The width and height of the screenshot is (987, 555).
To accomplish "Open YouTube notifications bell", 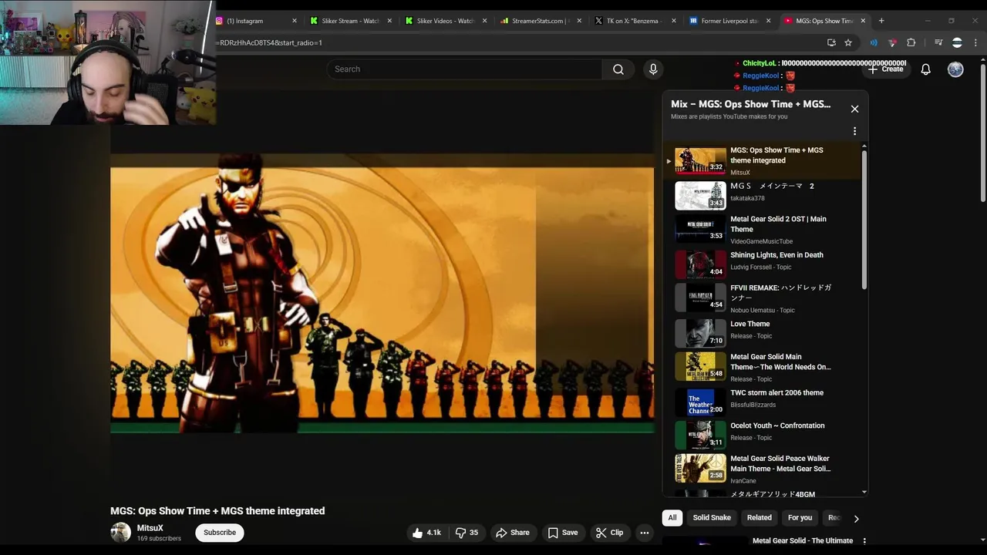I will tap(926, 69).
